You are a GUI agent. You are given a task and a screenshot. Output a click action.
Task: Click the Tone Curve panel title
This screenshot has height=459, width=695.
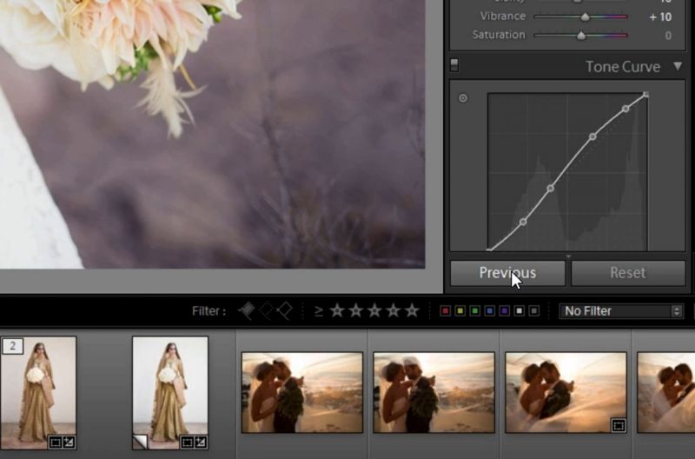[623, 67]
